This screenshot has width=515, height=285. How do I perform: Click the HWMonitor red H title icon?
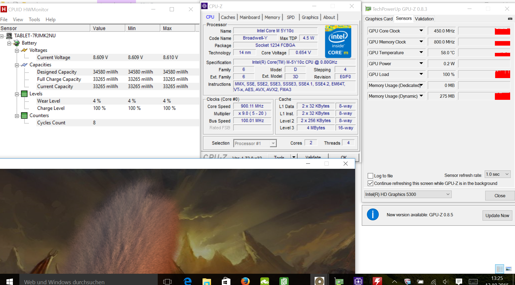[4, 9]
